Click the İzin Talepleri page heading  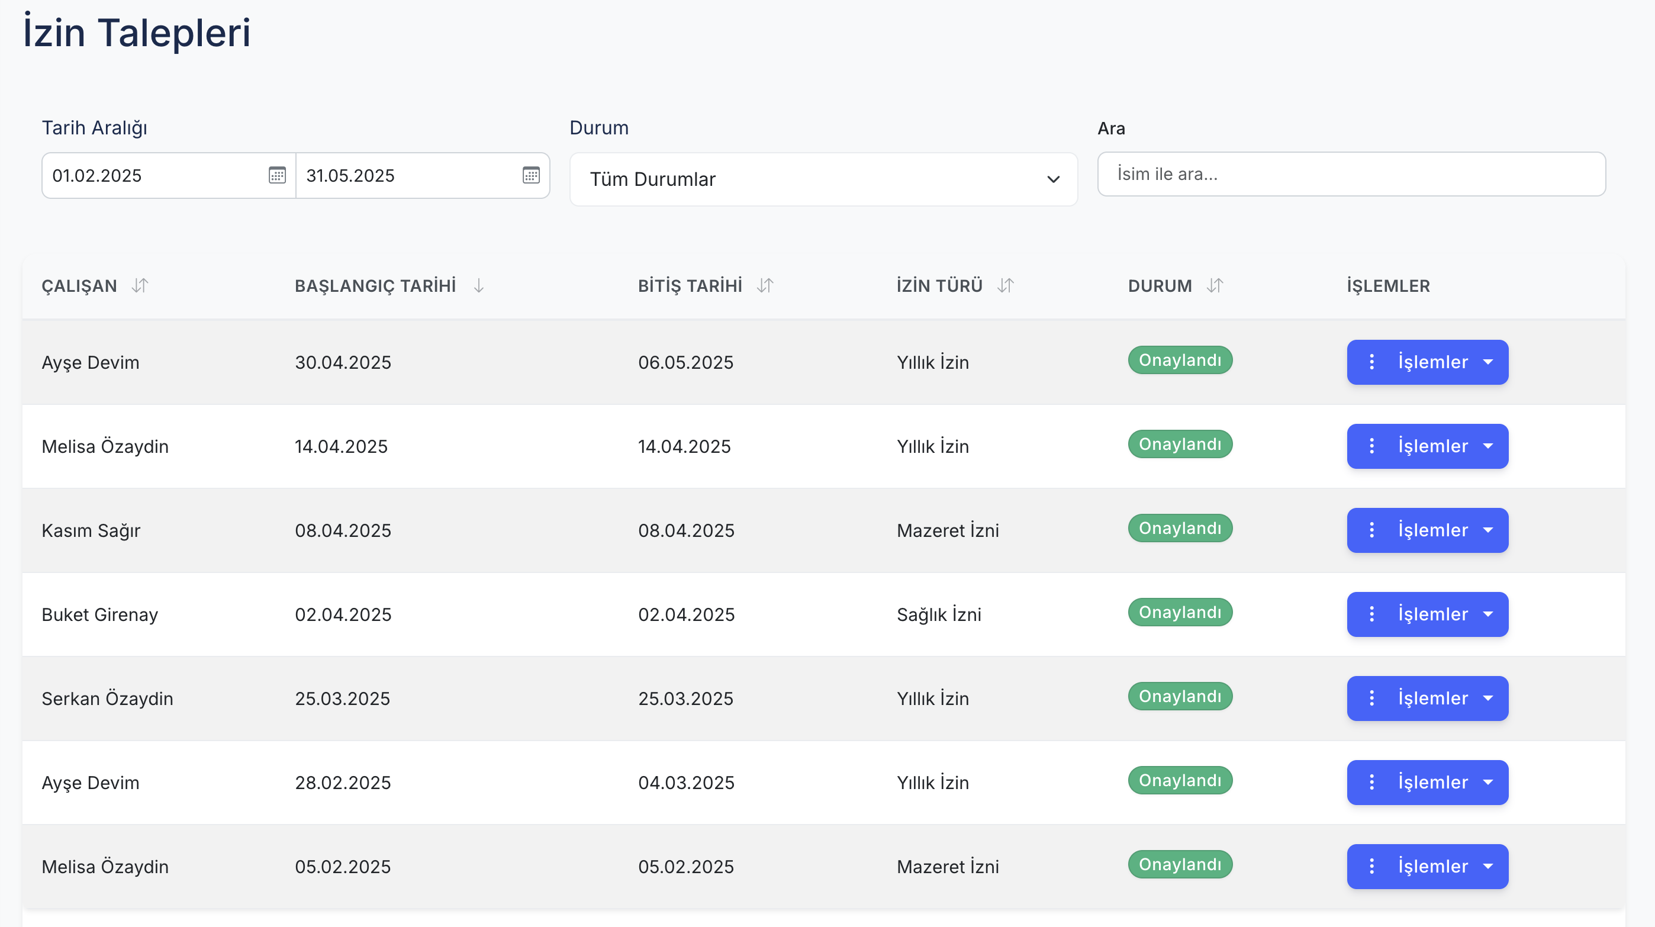point(136,32)
